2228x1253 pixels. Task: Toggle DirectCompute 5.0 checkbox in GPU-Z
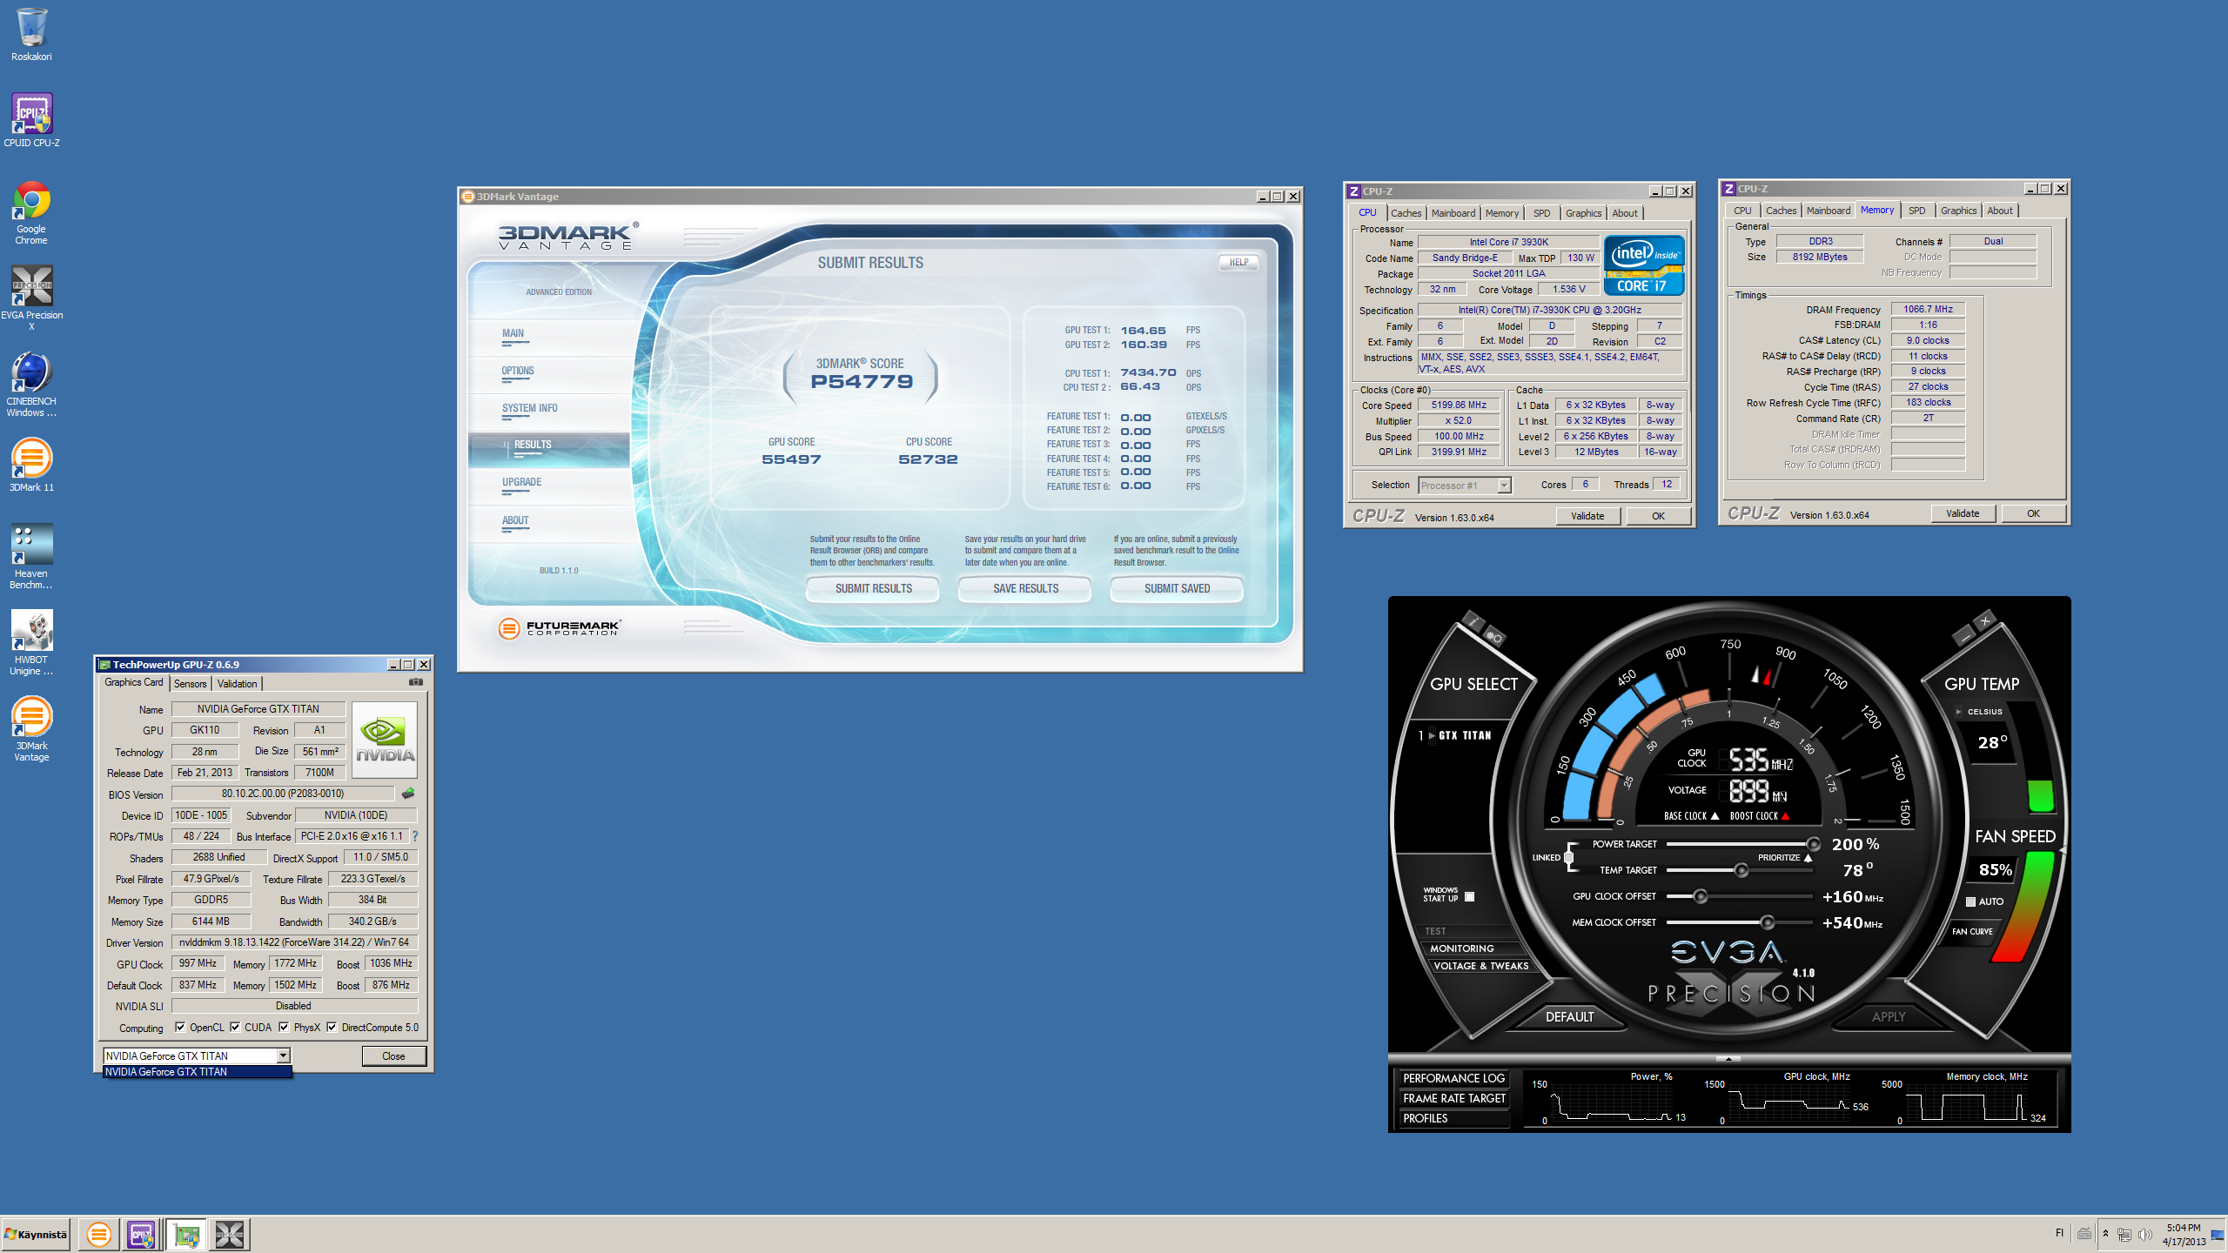click(332, 1027)
